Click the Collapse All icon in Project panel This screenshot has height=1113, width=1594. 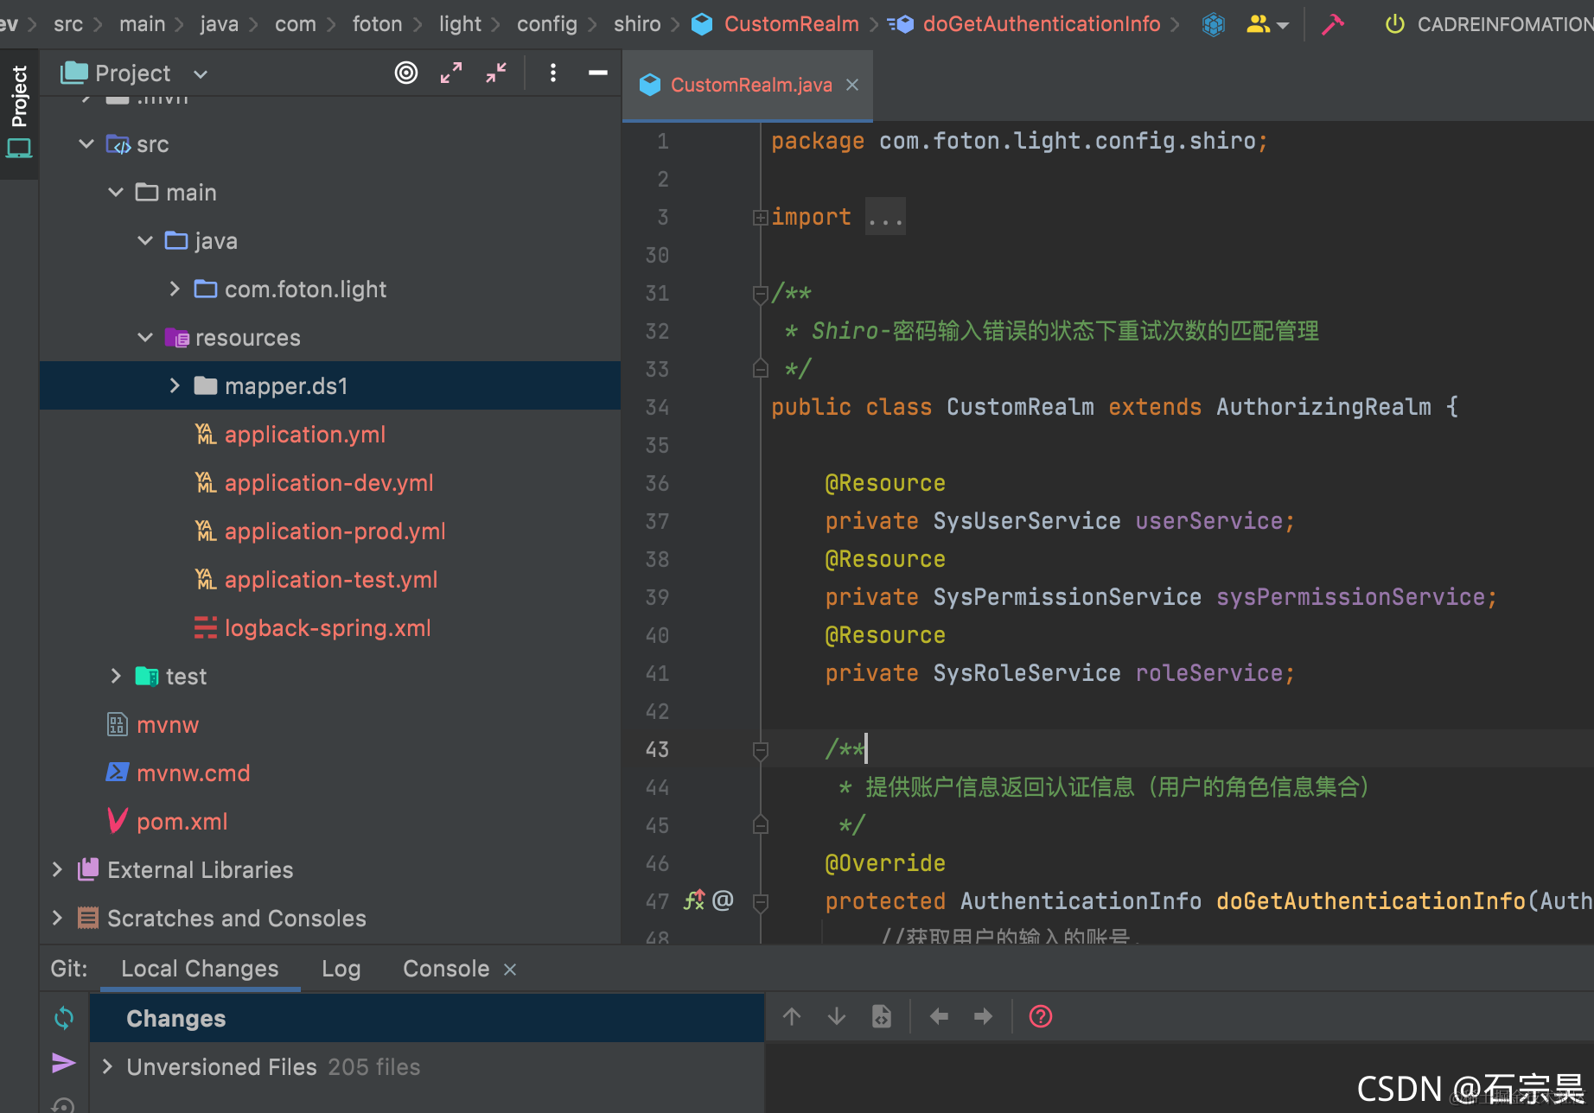(496, 73)
